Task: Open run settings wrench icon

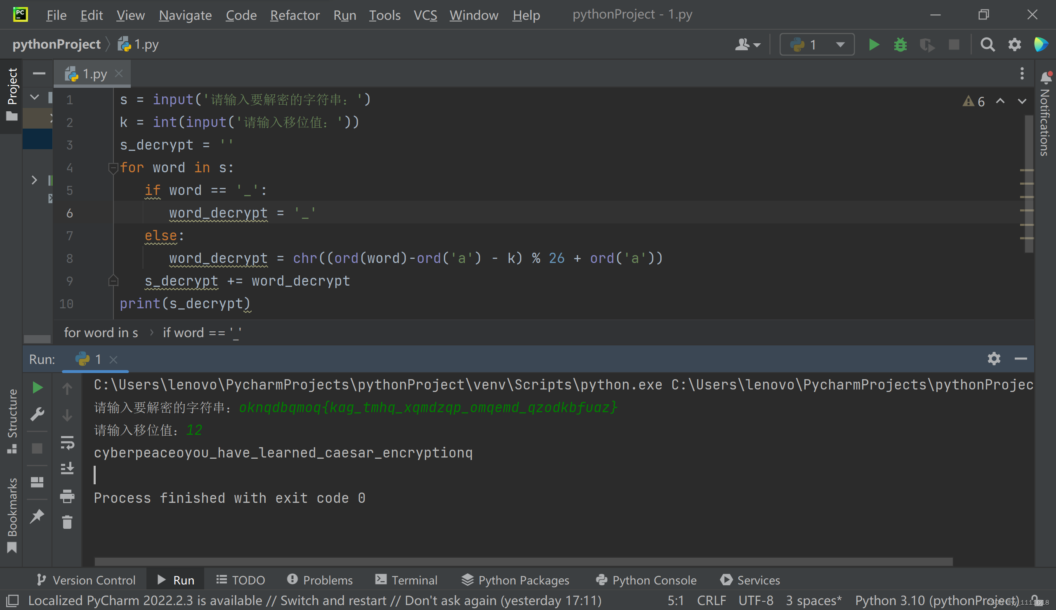Action: click(37, 414)
